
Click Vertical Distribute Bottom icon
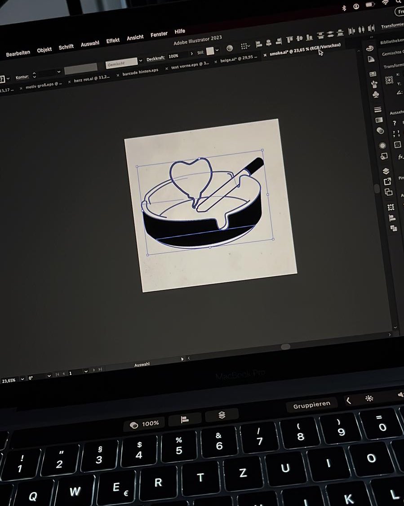340,32
